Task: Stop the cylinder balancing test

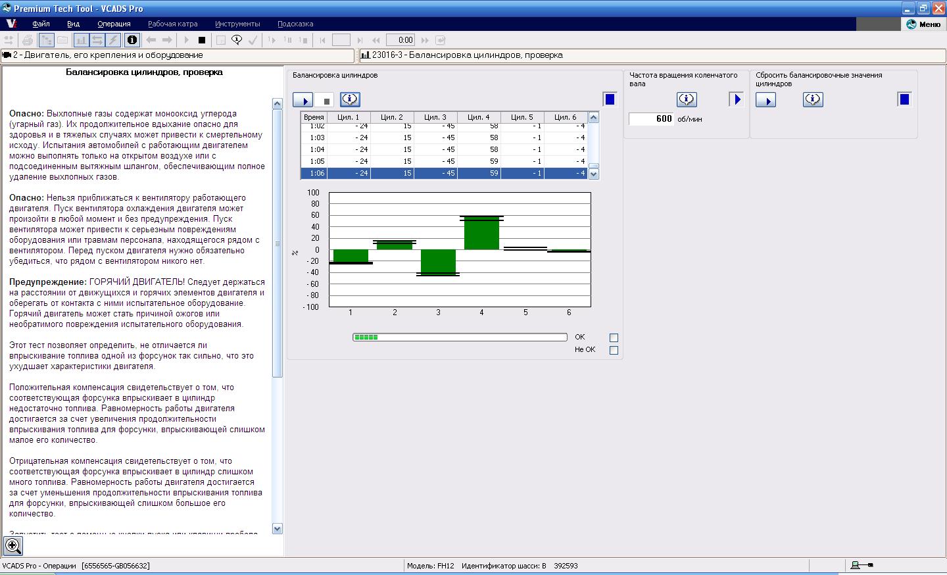Action: point(324,100)
